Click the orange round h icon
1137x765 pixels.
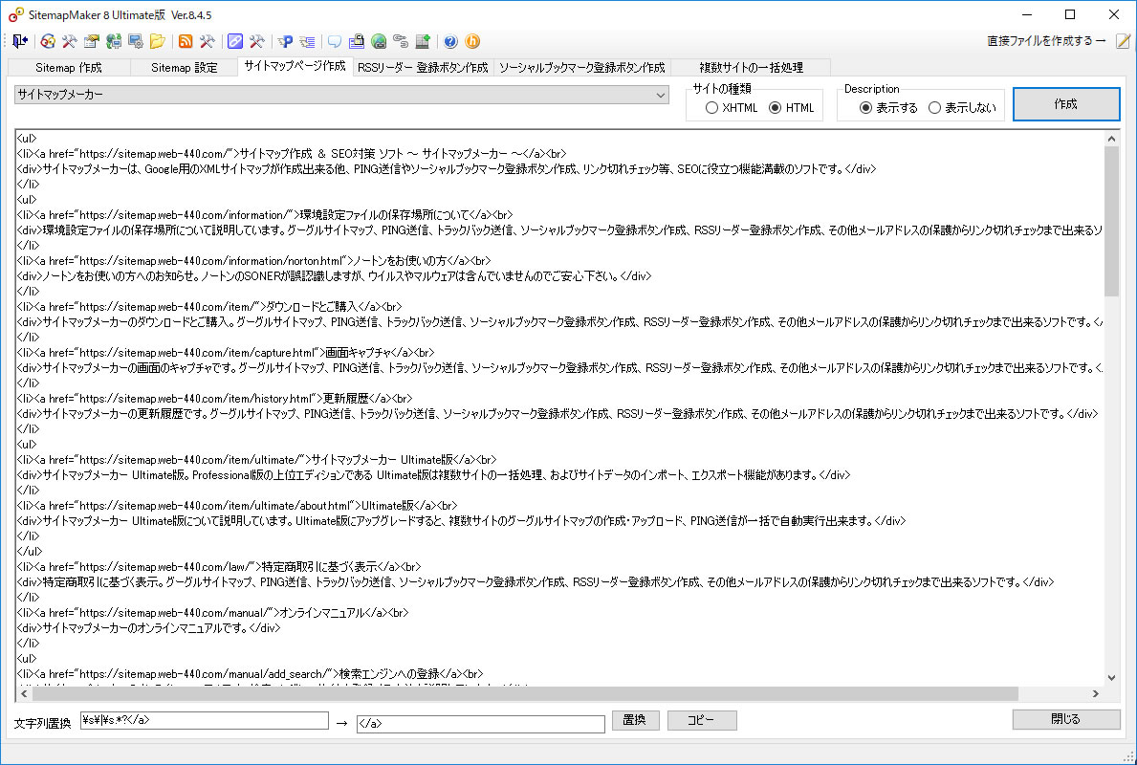pyautogui.click(x=472, y=41)
